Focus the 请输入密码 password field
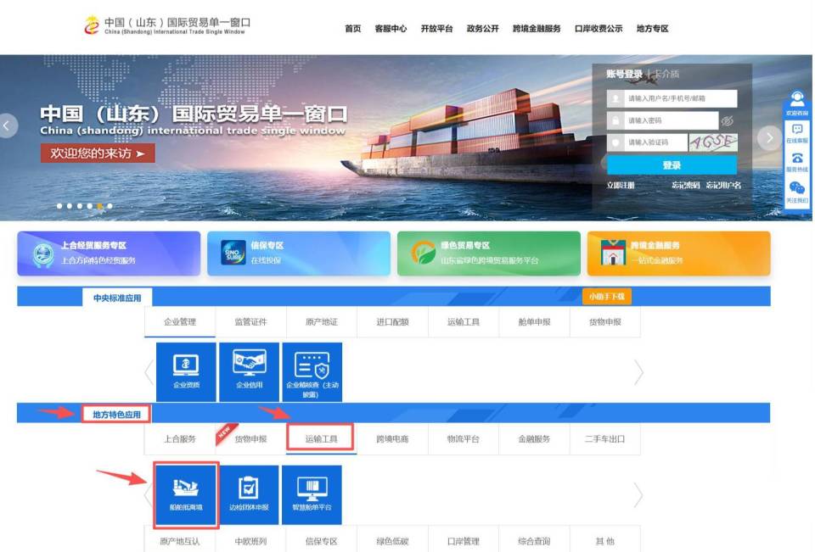The height and width of the screenshot is (552, 815). pyautogui.click(x=663, y=120)
